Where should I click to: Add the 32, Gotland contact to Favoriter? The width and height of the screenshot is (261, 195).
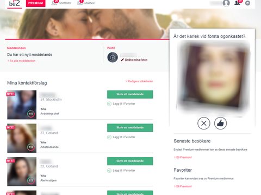point(121,171)
